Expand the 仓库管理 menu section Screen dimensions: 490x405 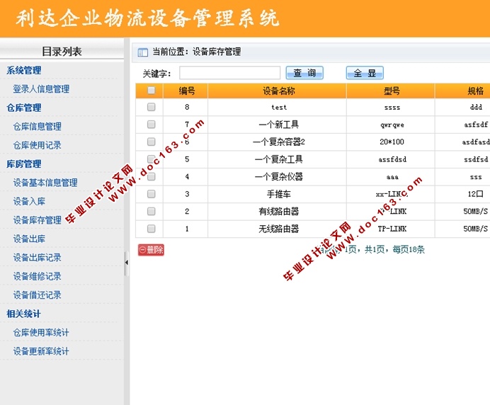24,108
